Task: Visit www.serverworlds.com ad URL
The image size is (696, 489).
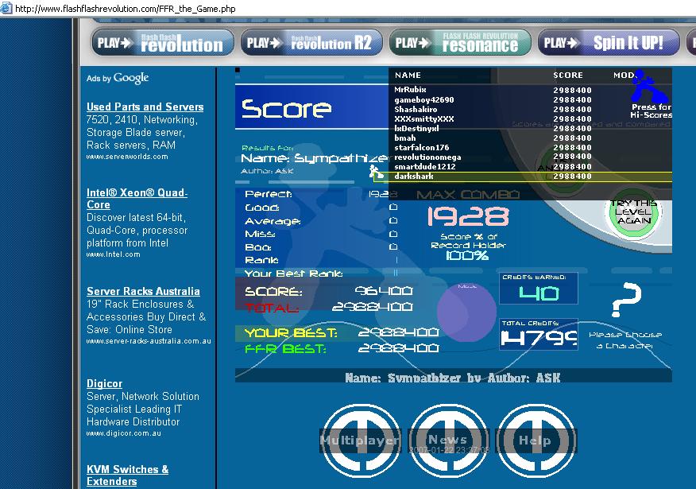Action: point(127,157)
